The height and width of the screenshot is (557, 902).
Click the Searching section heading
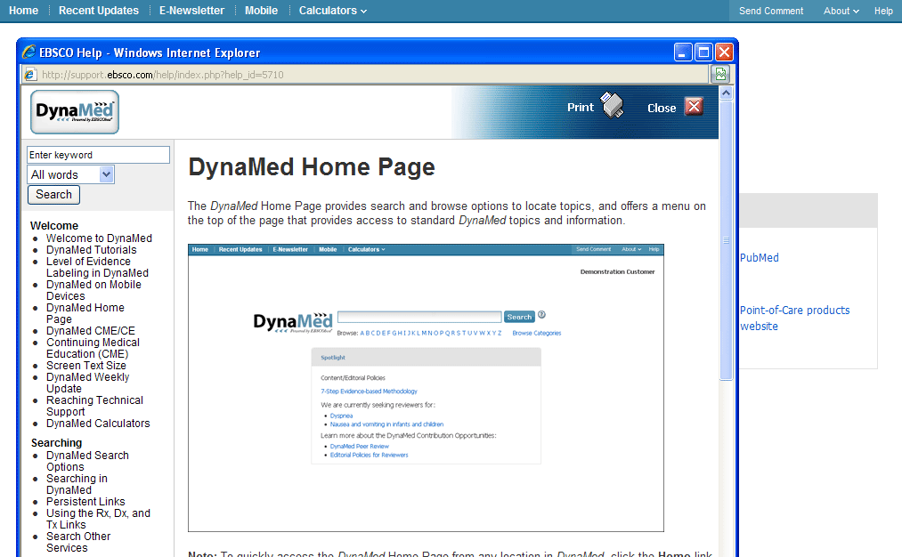pos(56,443)
